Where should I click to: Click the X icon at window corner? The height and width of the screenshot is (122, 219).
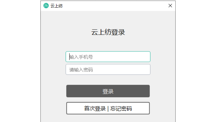170,6
